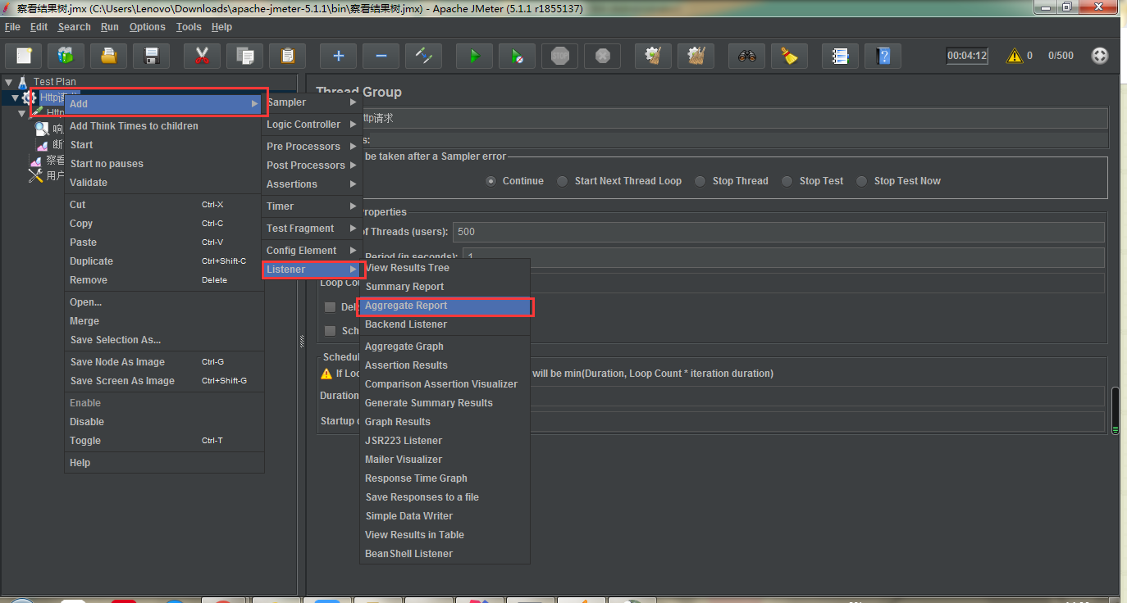Click the Copy toolbar icon
The image size is (1127, 603).
coord(244,56)
